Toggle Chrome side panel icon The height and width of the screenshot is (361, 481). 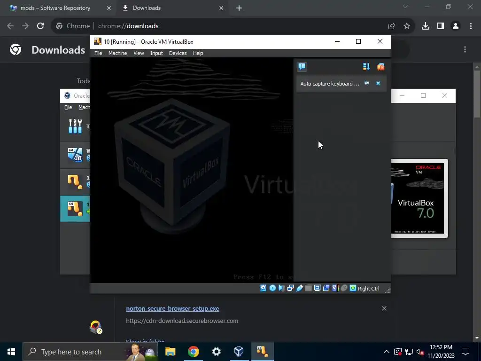tap(441, 26)
